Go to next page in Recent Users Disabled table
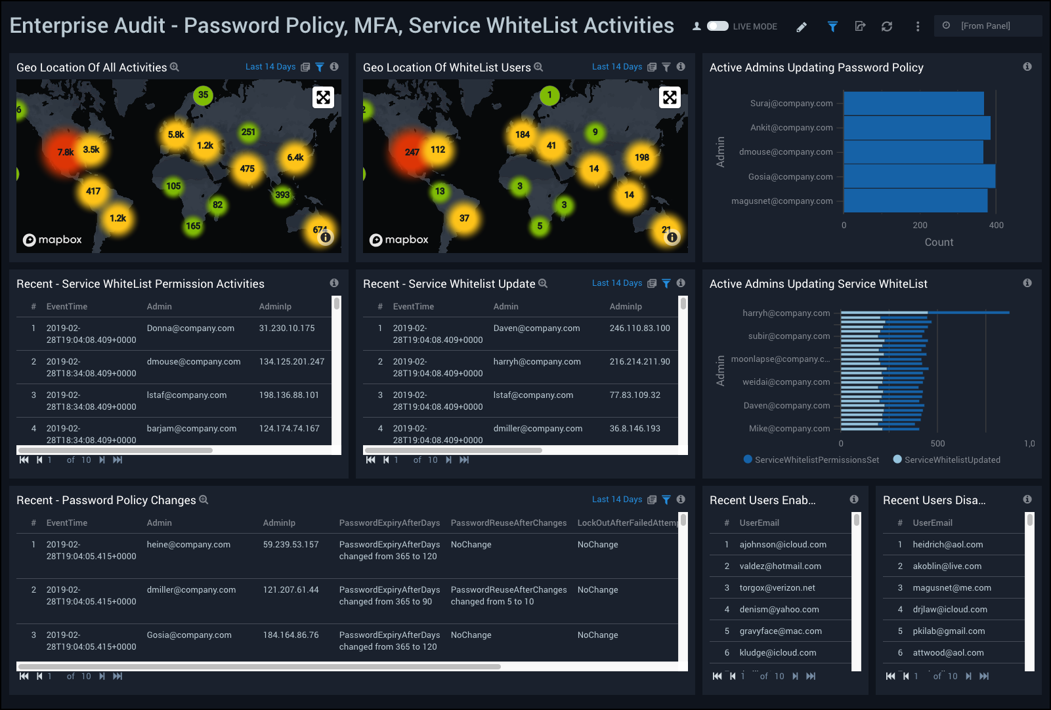 pyautogui.click(x=968, y=676)
